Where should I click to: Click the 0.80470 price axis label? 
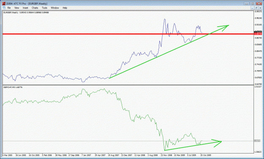pos(258,51)
